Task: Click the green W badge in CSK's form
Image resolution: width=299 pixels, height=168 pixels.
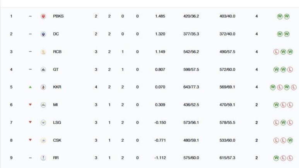Action: click(290, 140)
